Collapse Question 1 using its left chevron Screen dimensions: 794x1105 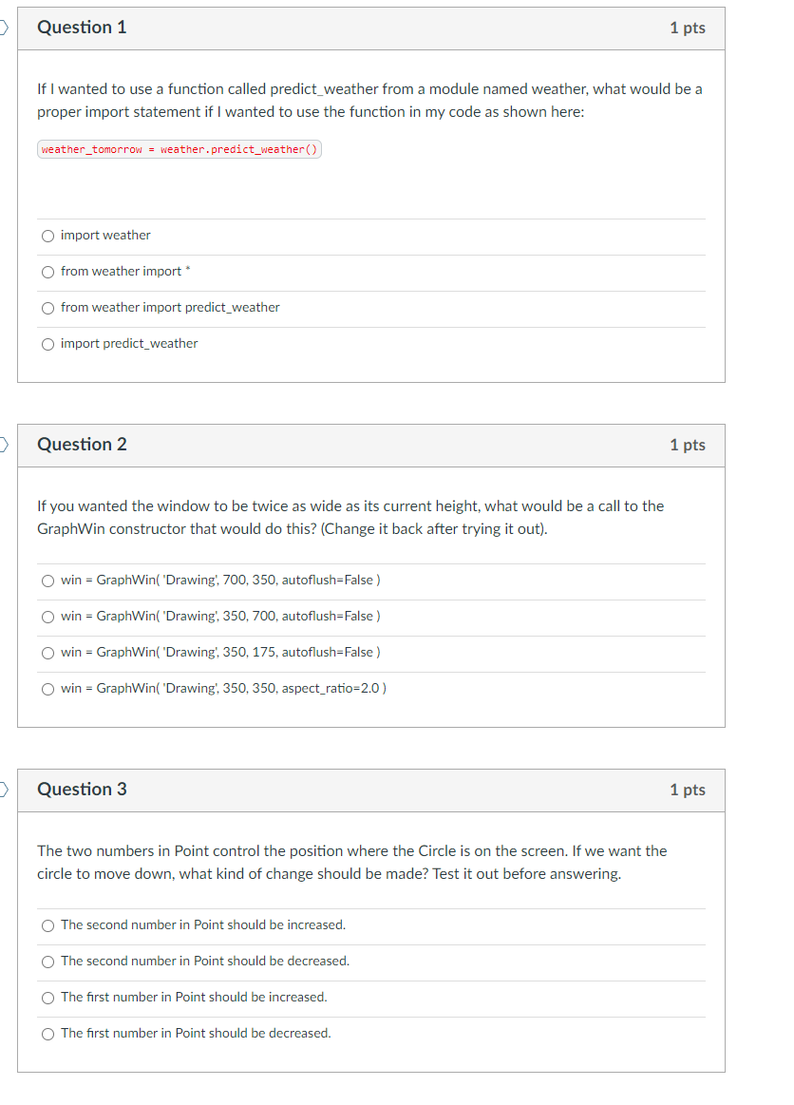tap(2, 28)
